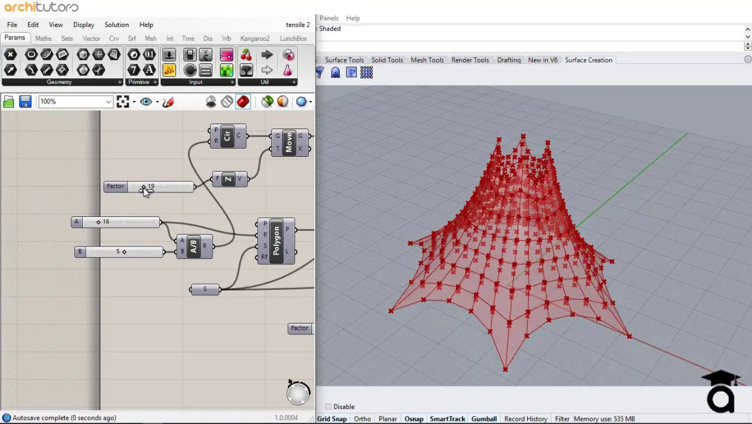Image resolution: width=752 pixels, height=424 pixels.
Task: Open file with green folder icon
Action: pyautogui.click(x=9, y=102)
